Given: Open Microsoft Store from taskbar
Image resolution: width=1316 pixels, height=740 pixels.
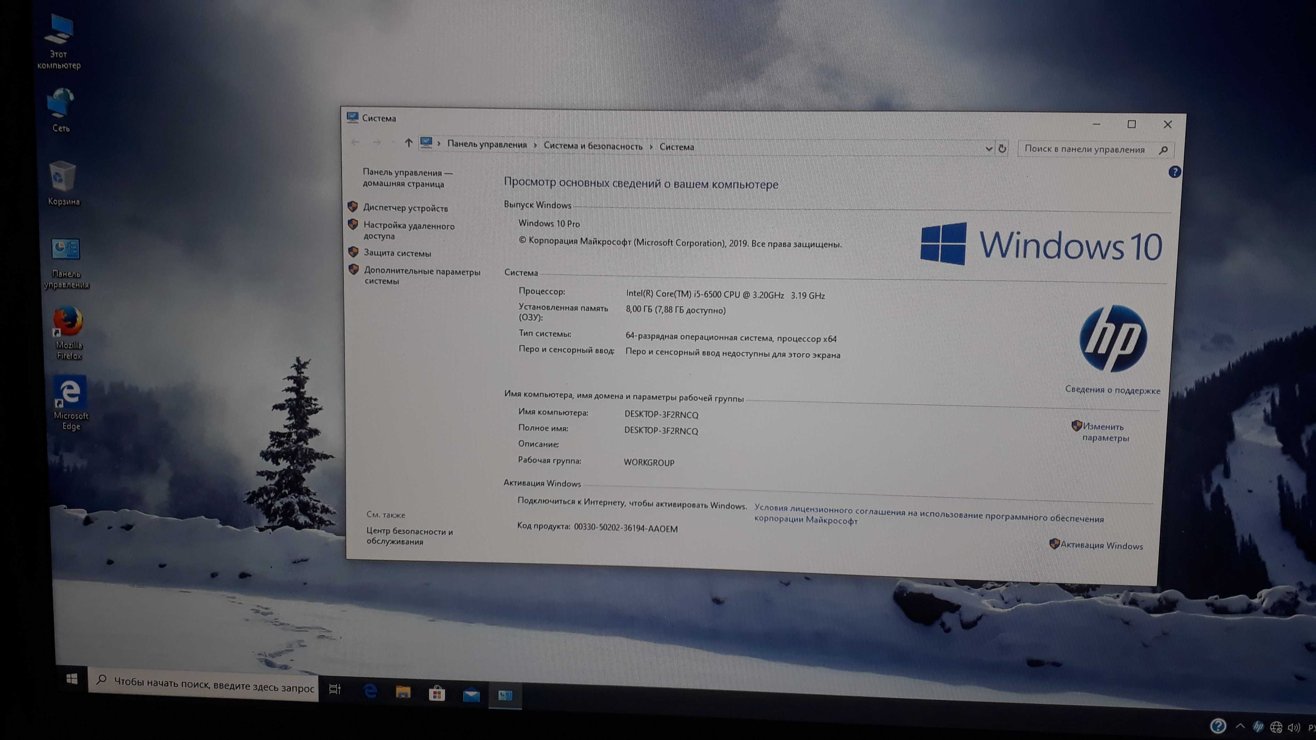Looking at the screenshot, I should pyautogui.click(x=437, y=693).
